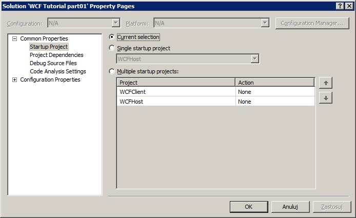
Task: Select the Current selection radio button
Action: 112,37
